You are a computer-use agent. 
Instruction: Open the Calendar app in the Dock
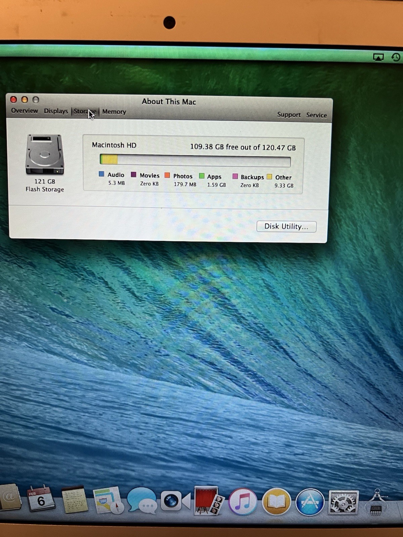pos(41,498)
